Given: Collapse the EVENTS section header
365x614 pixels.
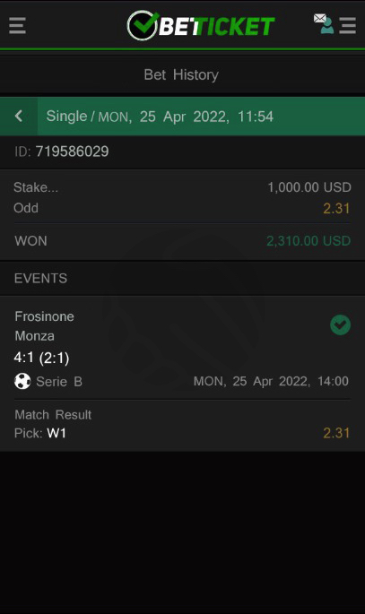Looking at the screenshot, I should click(x=183, y=279).
